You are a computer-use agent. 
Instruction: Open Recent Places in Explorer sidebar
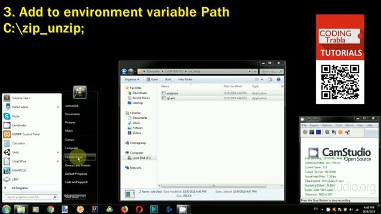coord(141,98)
